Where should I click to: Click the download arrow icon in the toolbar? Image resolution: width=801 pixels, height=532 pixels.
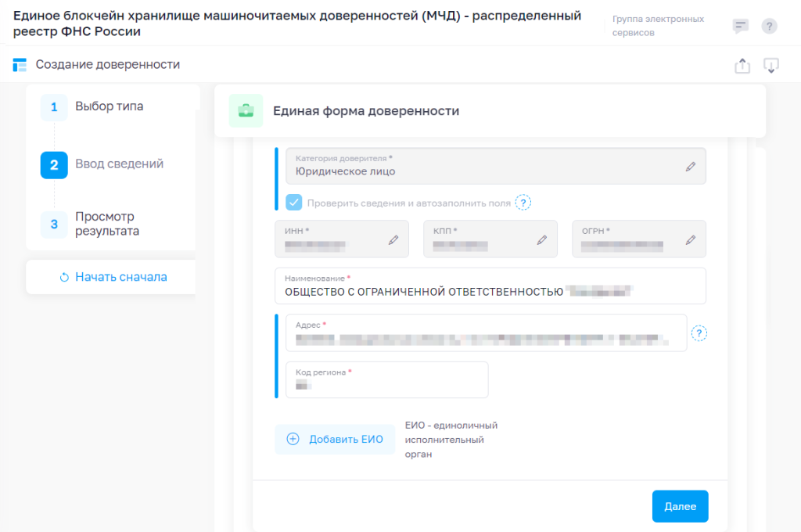click(x=770, y=66)
